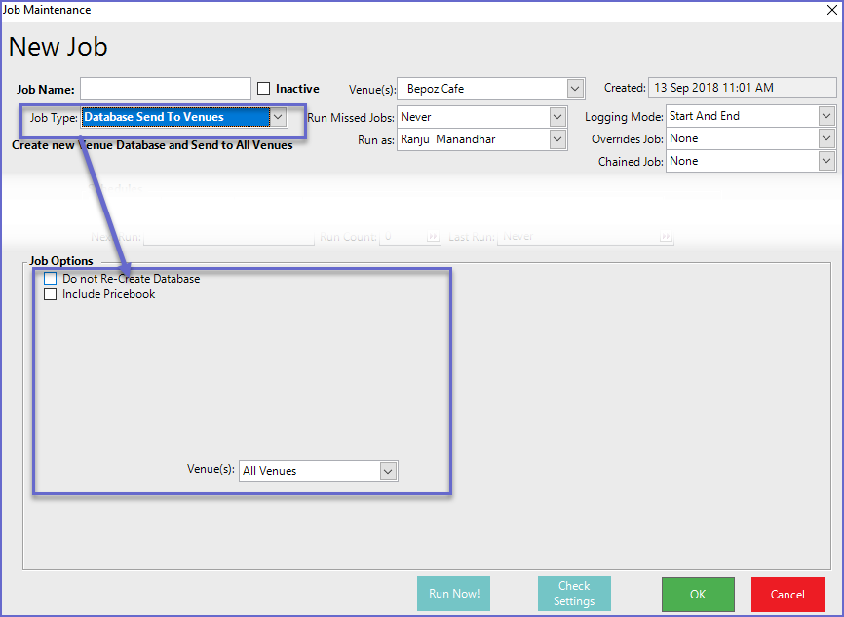Image resolution: width=844 pixels, height=617 pixels.
Task: Click the Next Run field
Action: click(x=229, y=237)
